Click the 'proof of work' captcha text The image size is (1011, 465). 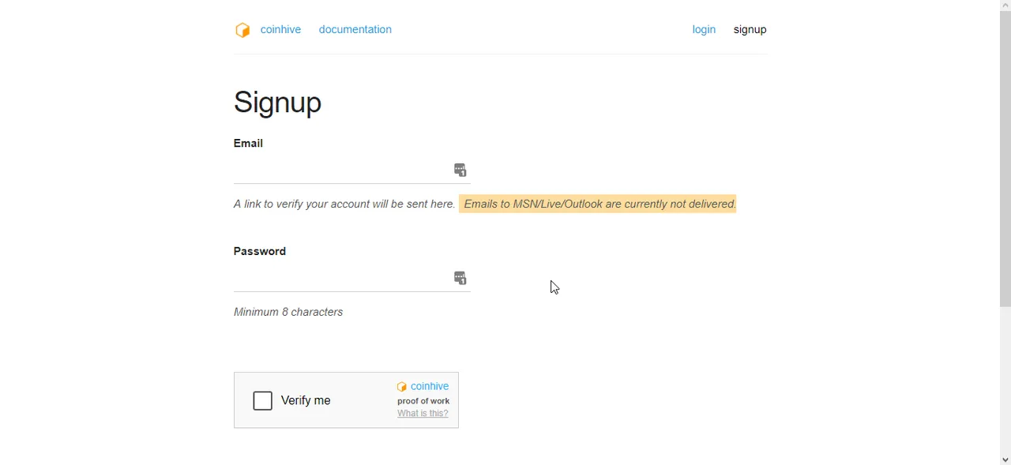[x=423, y=401]
